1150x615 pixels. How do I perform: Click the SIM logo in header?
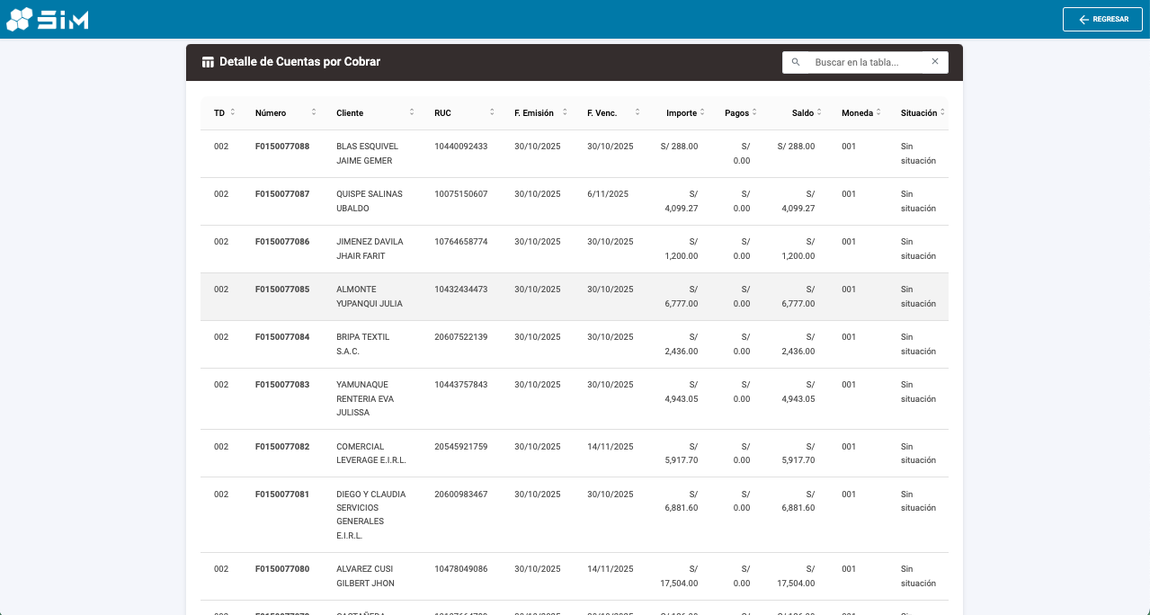(x=48, y=19)
